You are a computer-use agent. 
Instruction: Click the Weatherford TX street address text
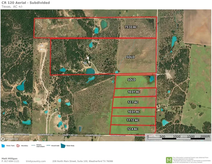[83, 161]
